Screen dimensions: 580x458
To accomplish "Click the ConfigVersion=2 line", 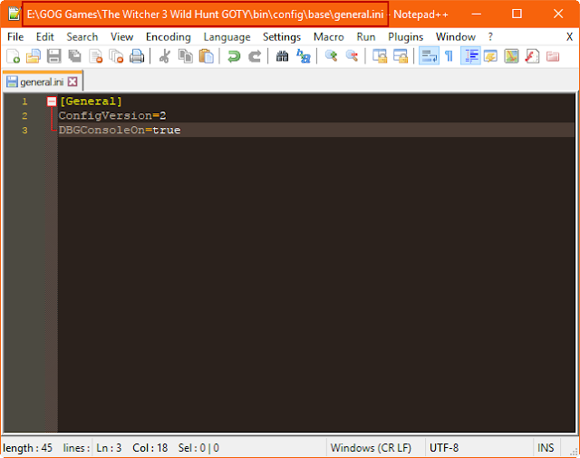I will tap(112, 115).
